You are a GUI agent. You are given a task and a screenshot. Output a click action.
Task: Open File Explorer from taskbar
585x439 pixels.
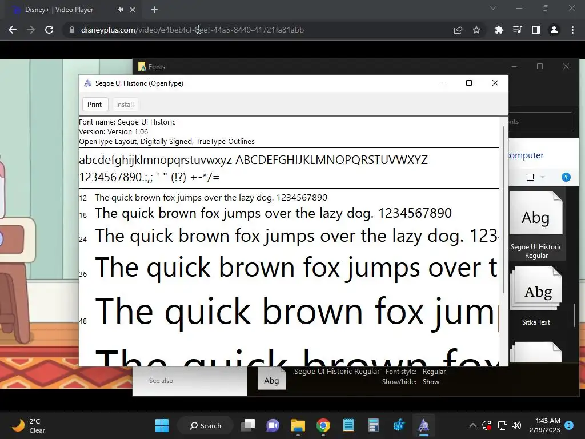click(298, 425)
